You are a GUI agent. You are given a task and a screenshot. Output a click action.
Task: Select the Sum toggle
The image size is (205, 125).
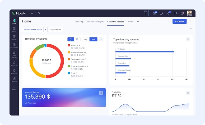click(x=93, y=39)
